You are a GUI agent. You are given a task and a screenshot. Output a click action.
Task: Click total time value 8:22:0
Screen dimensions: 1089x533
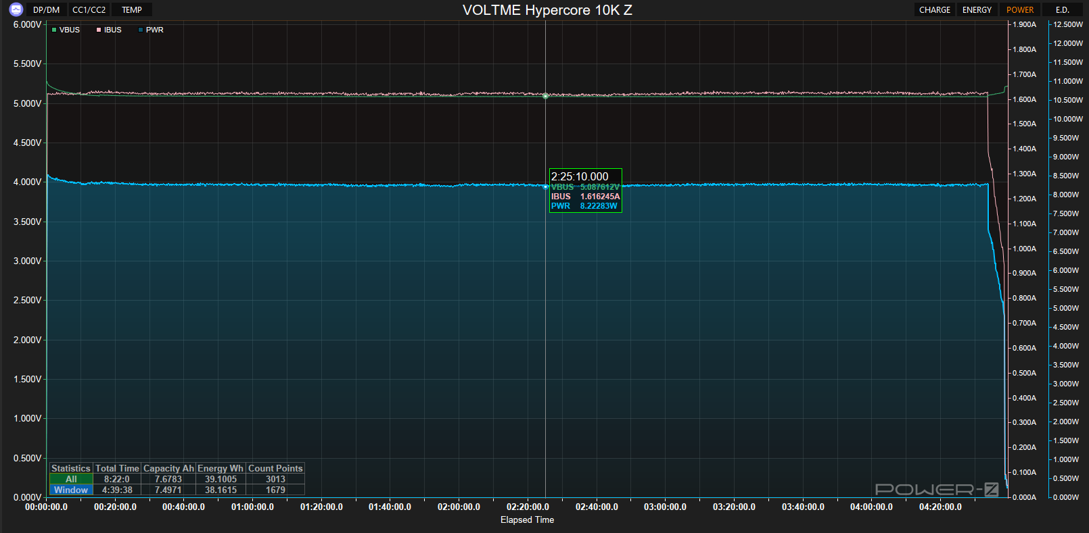point(117,479)
